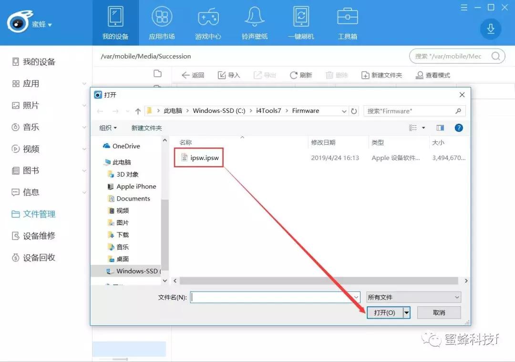This screenshot has width=515, height=362.
Task: Expand the 应用 sidebar chevron
Action: tap(84, 84)
